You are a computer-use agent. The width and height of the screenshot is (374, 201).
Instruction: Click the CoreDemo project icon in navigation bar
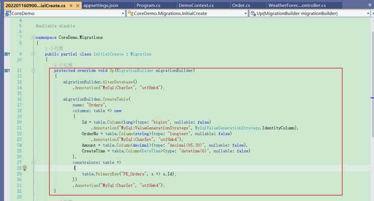8,14
